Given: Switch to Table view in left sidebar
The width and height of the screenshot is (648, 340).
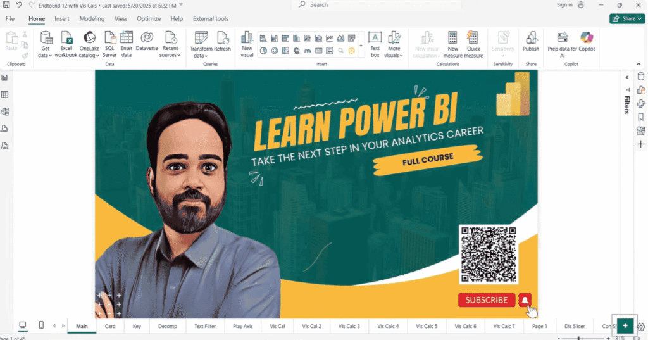Looking at the screenshot, I should tap(5, 95).
